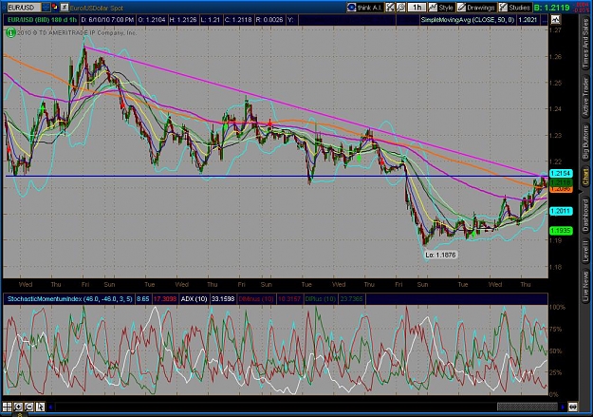Open the Style menu
The height and width of the screenshot is (417, 593).
(x=441, y=8)
